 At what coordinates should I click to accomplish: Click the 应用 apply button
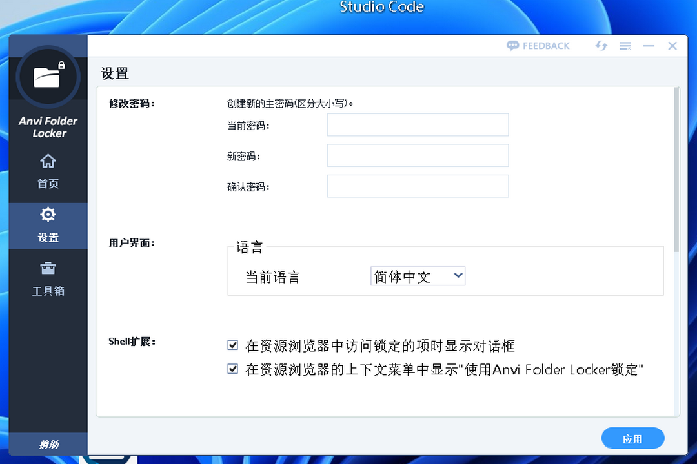click(x=633, y=438)
